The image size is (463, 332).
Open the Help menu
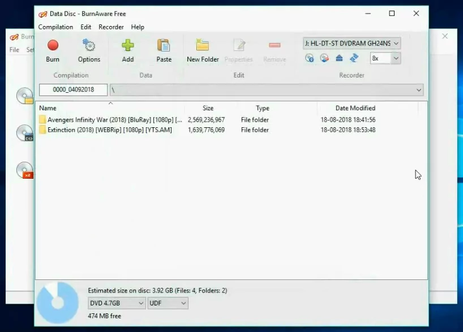tap(138, 27)
